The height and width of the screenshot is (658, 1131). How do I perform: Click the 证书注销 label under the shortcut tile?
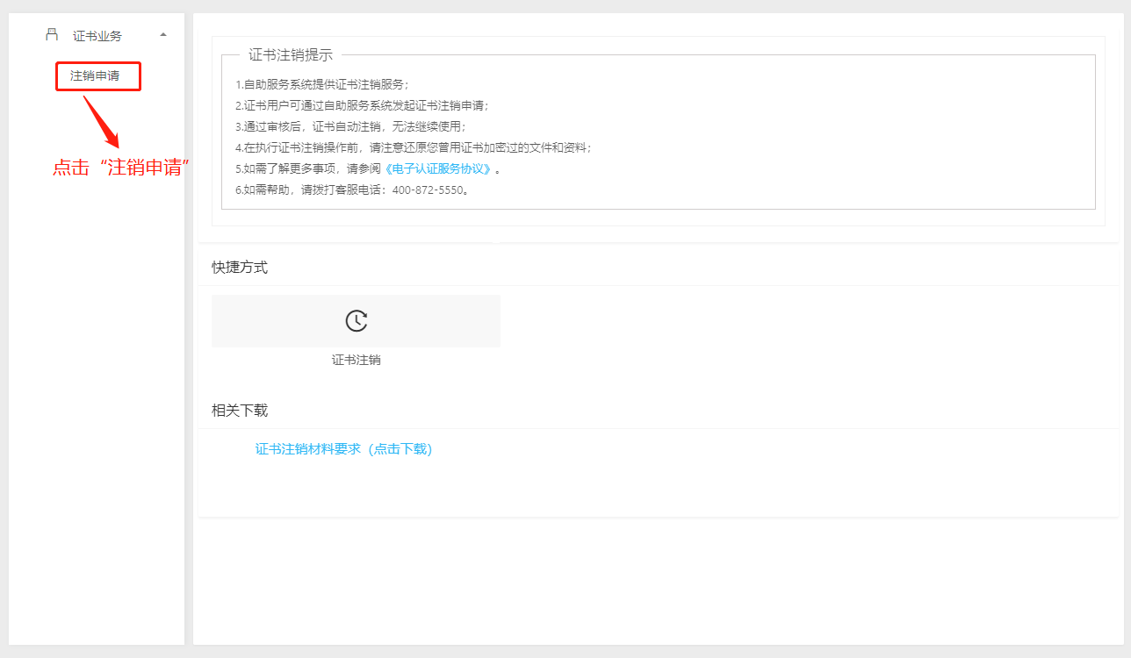coord(356,360)
